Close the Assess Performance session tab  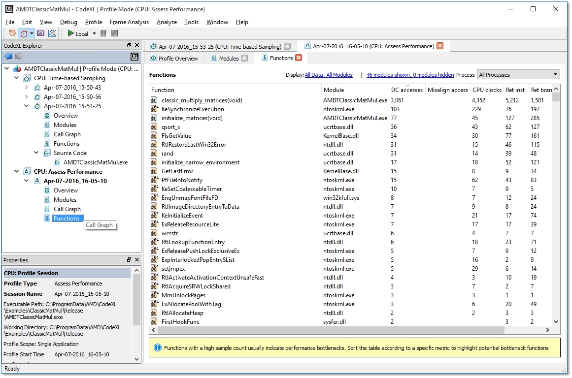[x=440, y=46]
